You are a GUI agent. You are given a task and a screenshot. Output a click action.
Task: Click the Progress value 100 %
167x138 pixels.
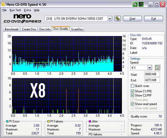158,125
